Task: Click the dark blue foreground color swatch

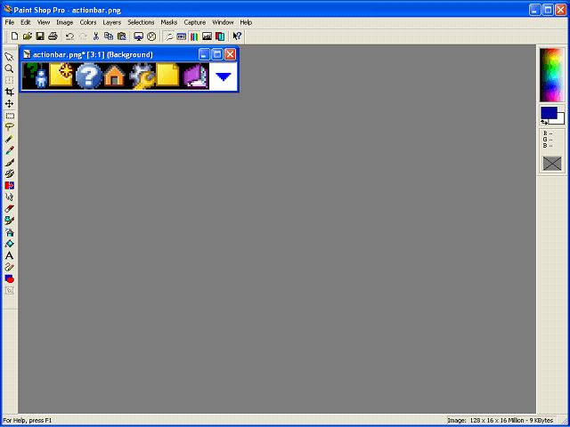Action: point(549,113)
